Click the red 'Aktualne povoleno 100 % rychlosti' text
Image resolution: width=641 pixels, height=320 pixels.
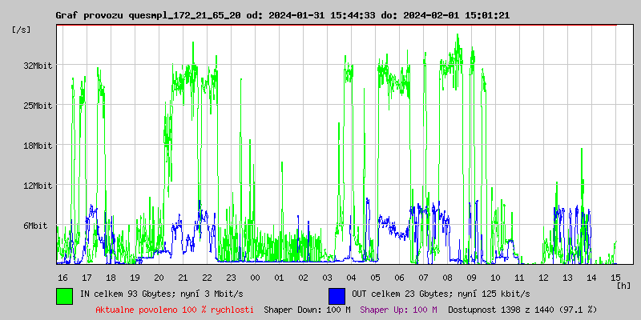[x=175, y=310]
